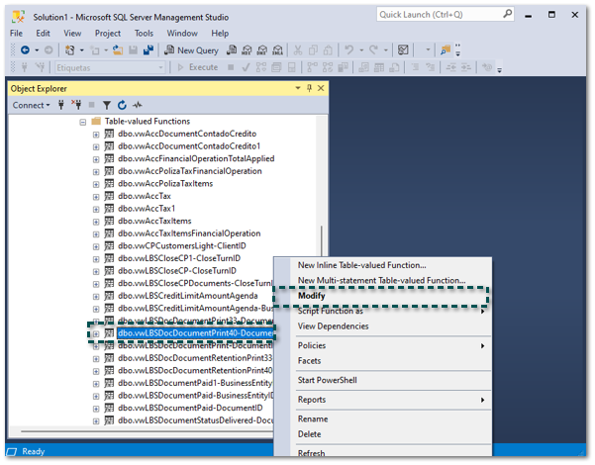Click the Activity Monitor pulse icon
Image resolution: width=595 pixels, height=465 pixels.
point(138,105)
